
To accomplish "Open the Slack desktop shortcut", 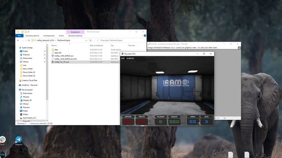I will coord(3,141).
